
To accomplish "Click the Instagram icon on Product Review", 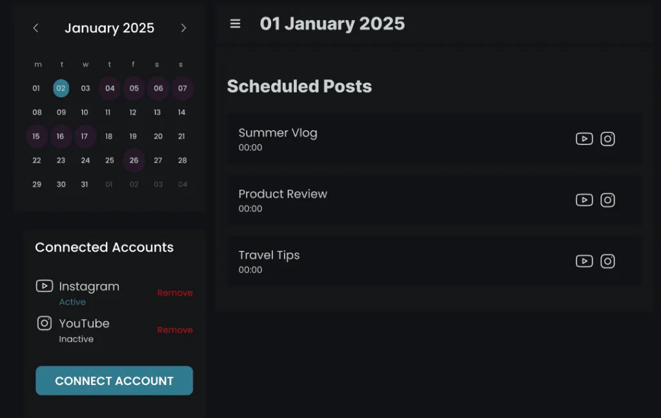I will [x=607, y=200].
